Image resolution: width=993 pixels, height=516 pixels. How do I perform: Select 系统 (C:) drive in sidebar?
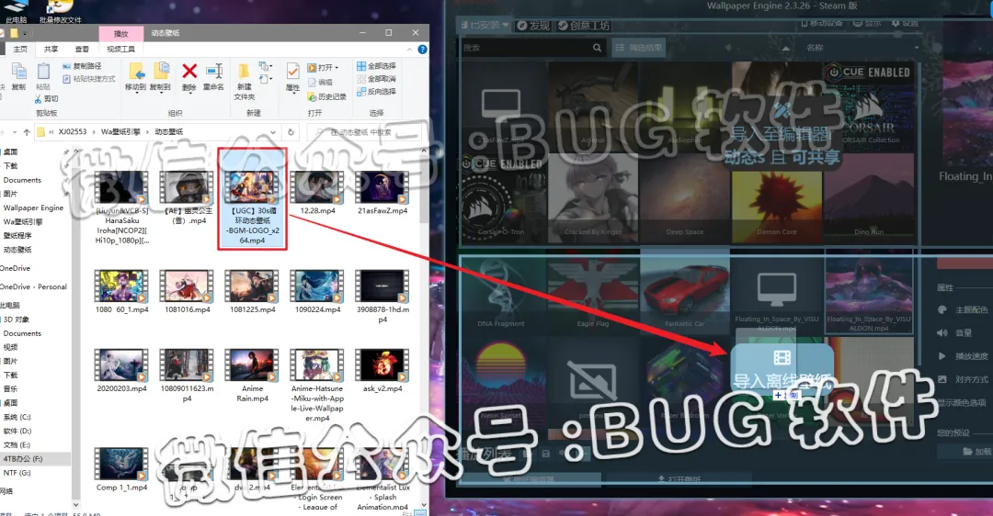17,417
